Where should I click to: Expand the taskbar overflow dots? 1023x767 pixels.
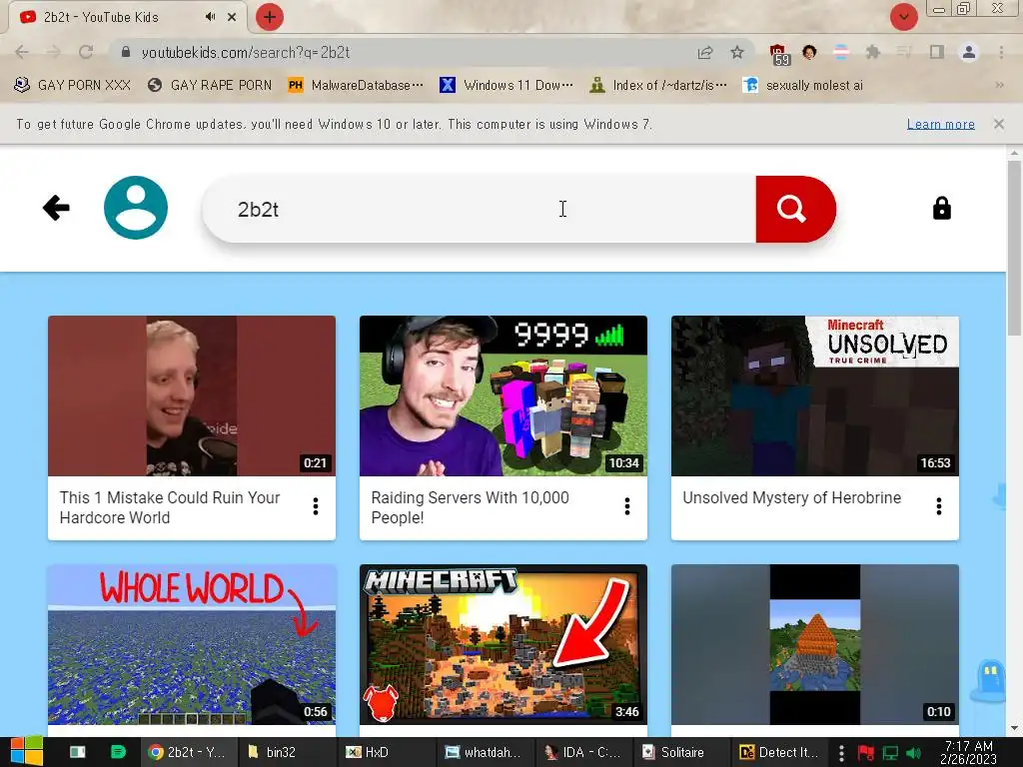841,753
